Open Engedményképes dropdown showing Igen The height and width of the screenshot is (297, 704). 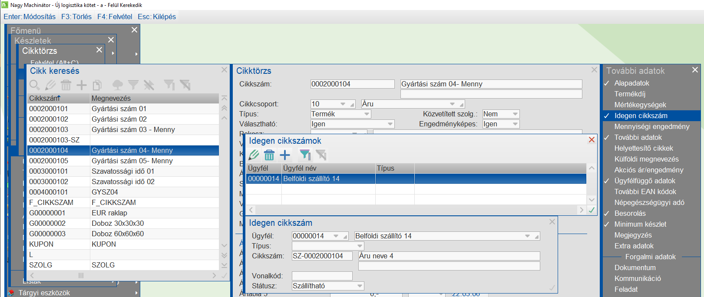(515, 124)
